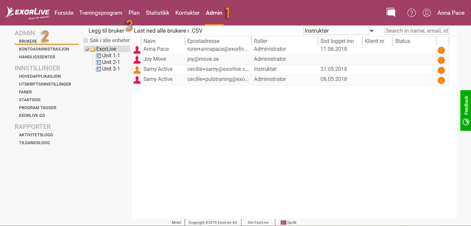This screenshot has height=226, width=471.
Task: Open Hovedapplikasjon settings
Action: [40, 76]
